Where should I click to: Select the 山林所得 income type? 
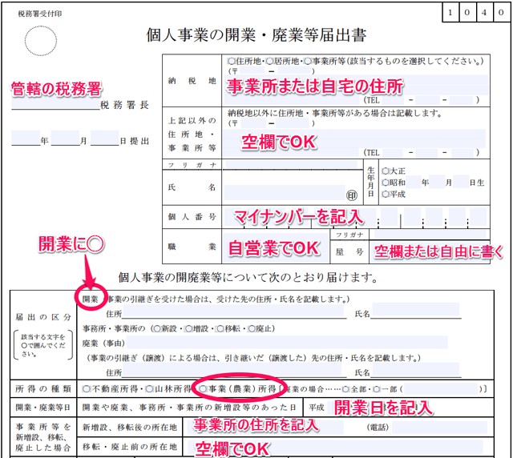[x=150, y=388]
